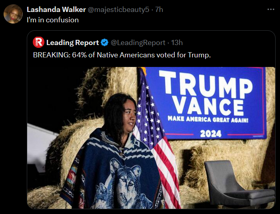Click the "I'm in confusion" tweet text
This screenshot has height=214, width=280.
[52, 20]
